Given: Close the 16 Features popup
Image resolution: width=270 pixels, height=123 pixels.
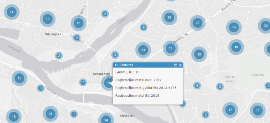Looking at the screenshot, I should (x=180, y=65).
